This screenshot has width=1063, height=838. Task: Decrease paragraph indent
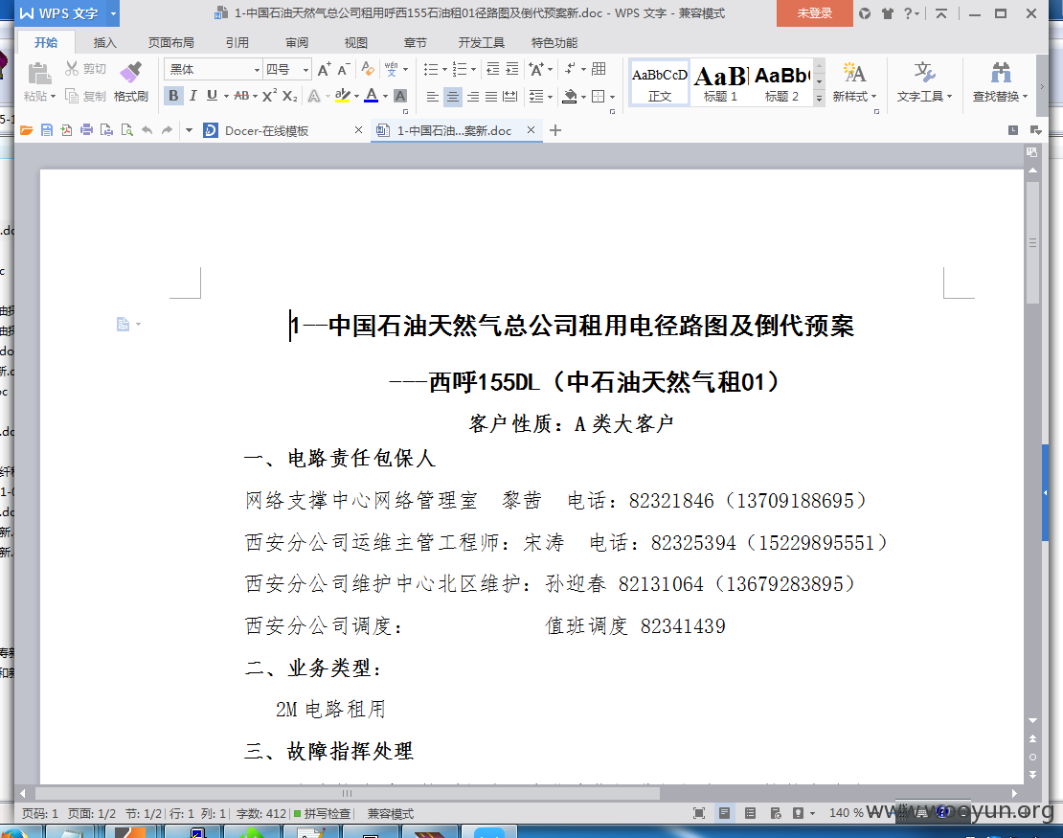tap(493, 69)
